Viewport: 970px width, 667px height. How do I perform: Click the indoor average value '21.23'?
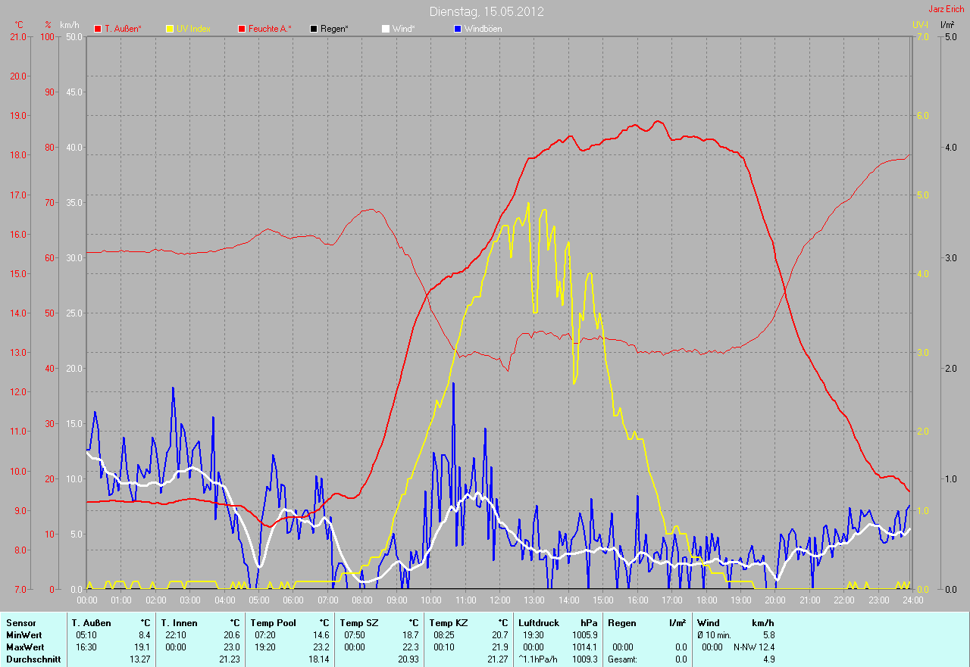tap(229, 659)
